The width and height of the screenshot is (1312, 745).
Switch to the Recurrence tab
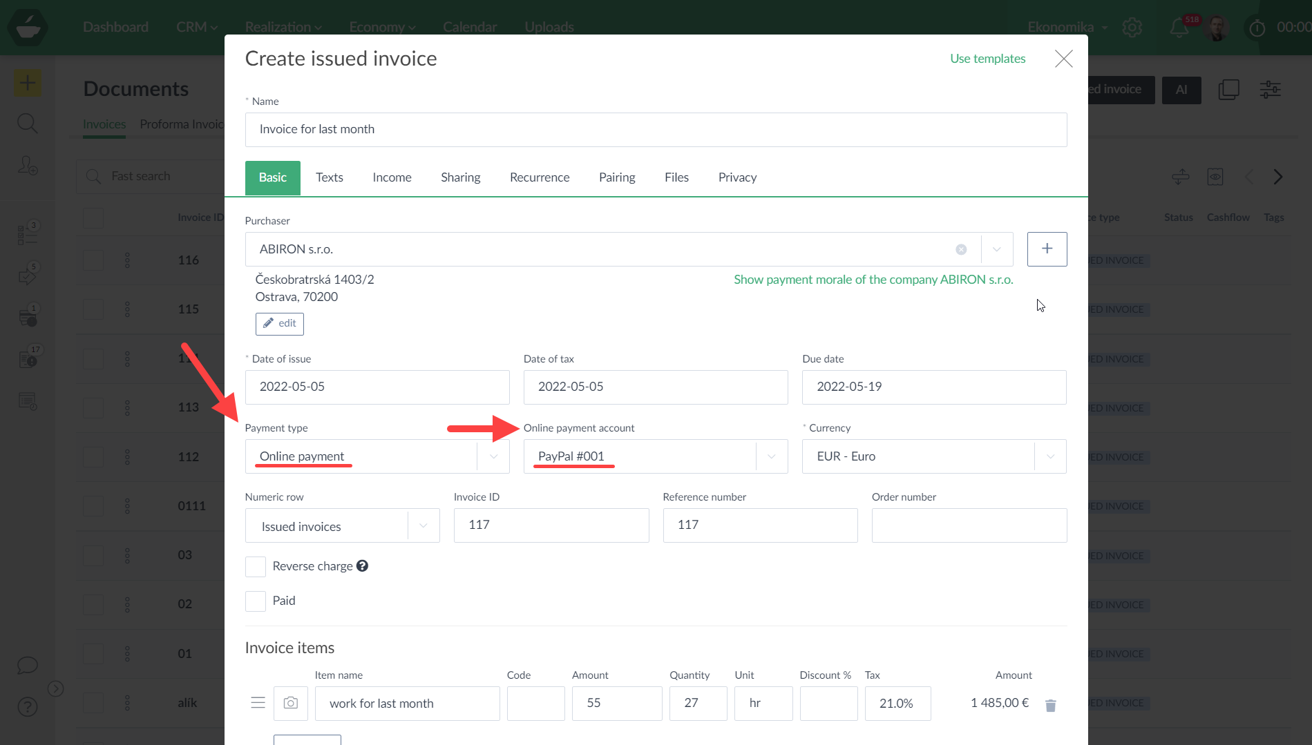click(540, 177)
